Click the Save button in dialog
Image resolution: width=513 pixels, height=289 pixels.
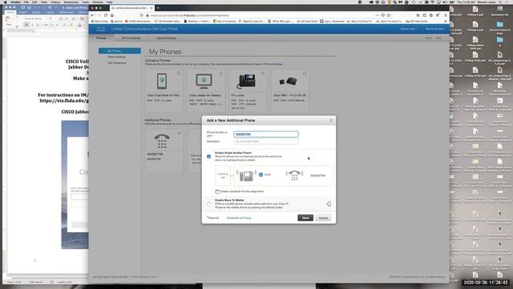coord(305,218)
